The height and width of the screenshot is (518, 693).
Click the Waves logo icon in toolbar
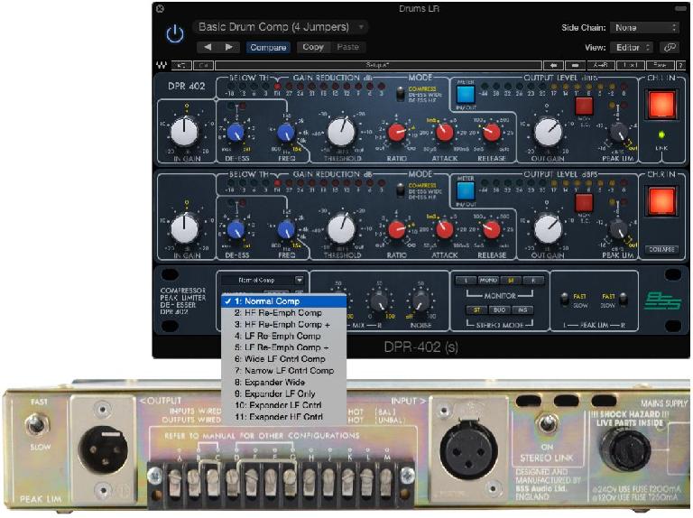[x=161, y=65]
